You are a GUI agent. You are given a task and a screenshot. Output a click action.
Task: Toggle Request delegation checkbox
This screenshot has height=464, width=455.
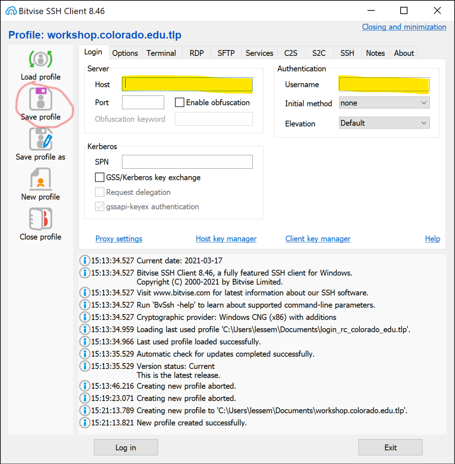[99, 192]
